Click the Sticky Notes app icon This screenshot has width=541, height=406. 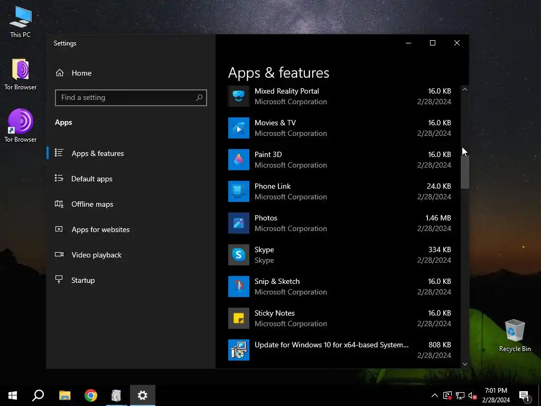(238, 318)
